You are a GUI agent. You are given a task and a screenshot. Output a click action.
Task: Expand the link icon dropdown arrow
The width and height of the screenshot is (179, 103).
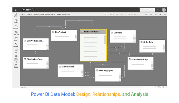click(x=125, y=14)
